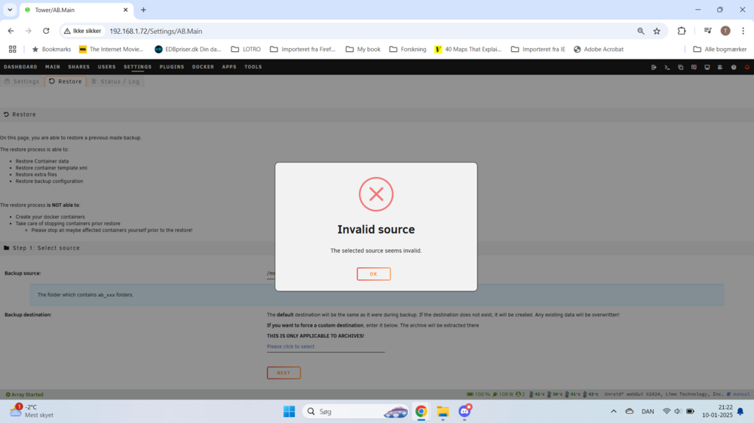
Task: Open the Unraid feedback icon
Action: point(694,67)
